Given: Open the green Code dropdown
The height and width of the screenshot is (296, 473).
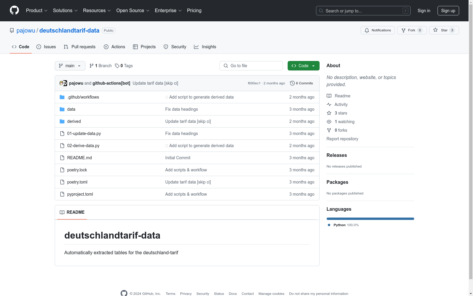Looking at the screenshot, I should coord(304,66).
